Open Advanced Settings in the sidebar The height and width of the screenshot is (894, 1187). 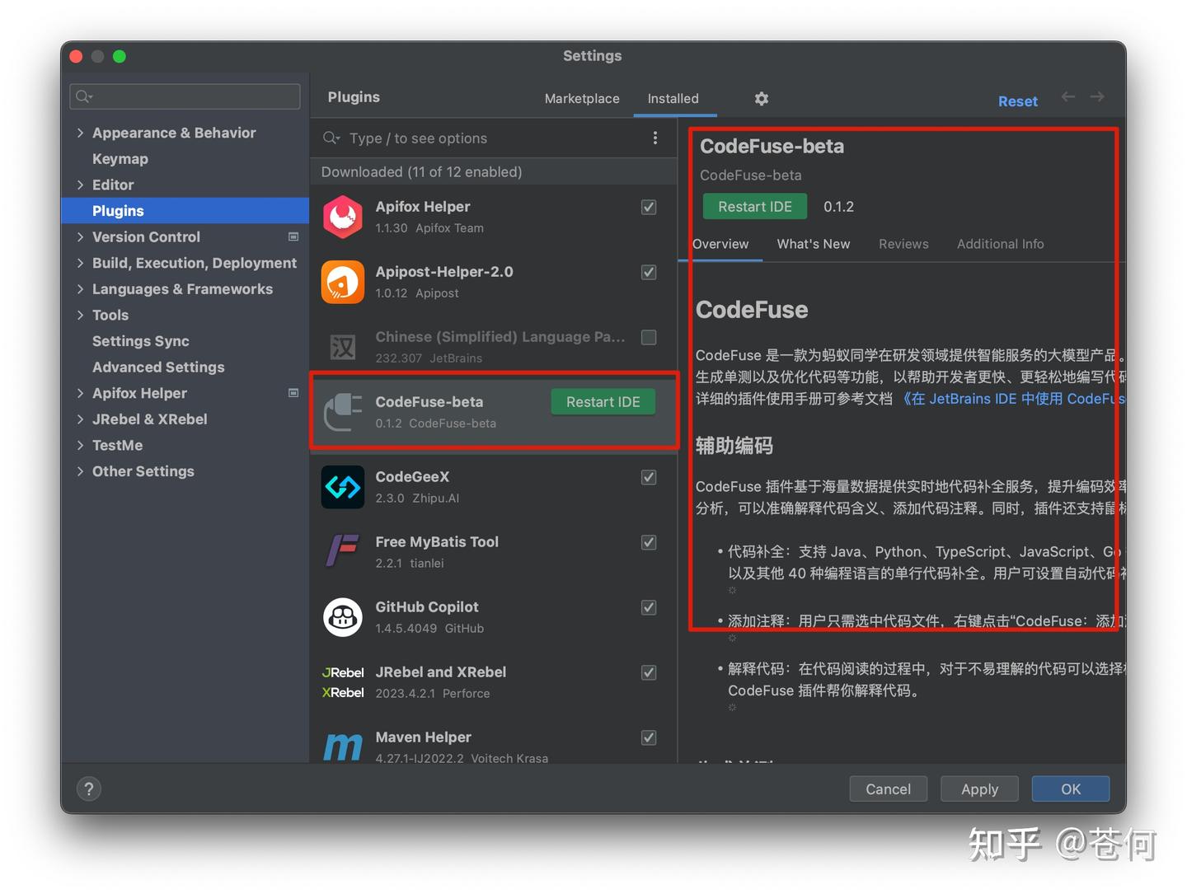pyautogui.click(x=158, y=367)
